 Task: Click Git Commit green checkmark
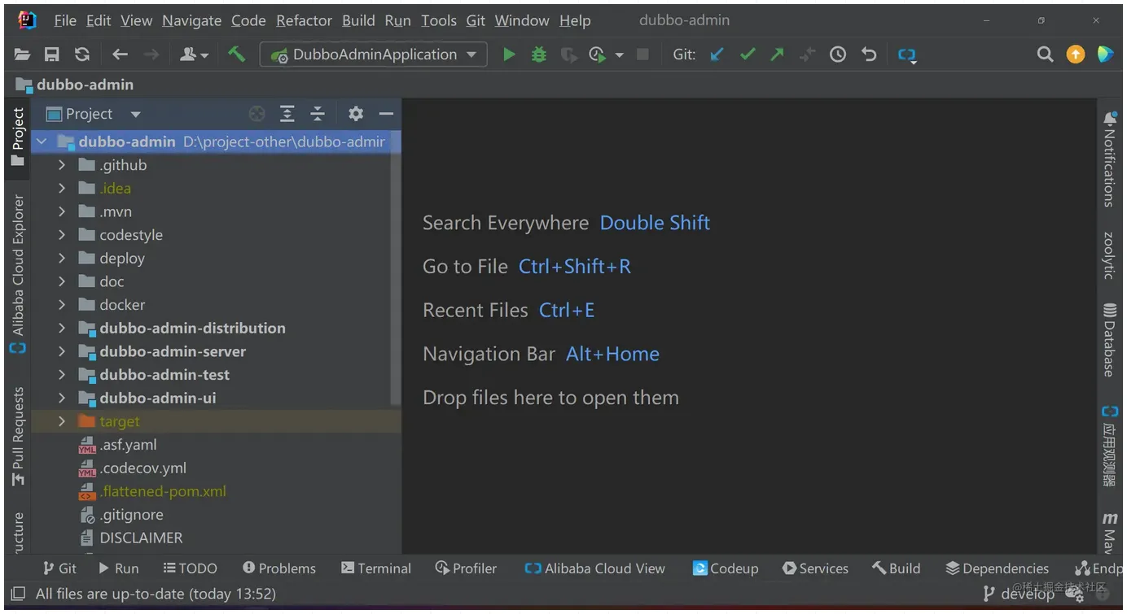(x=747, y=54)
